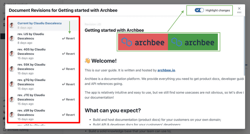Open the archbee.io link
This screenshot has width=250, height=134.
(x=166, y=70)
